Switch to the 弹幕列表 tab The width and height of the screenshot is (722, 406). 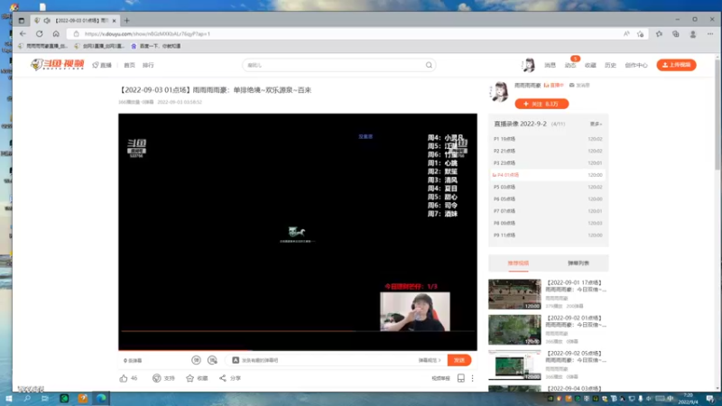[x=579, y=263]
